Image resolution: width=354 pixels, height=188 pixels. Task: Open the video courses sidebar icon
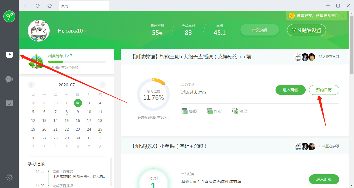[9, 55]
